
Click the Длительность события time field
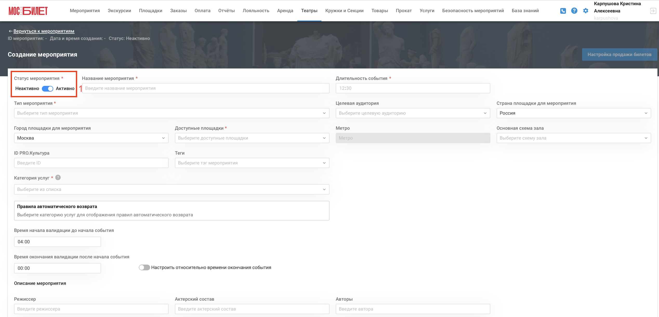(x=413, y=88)
